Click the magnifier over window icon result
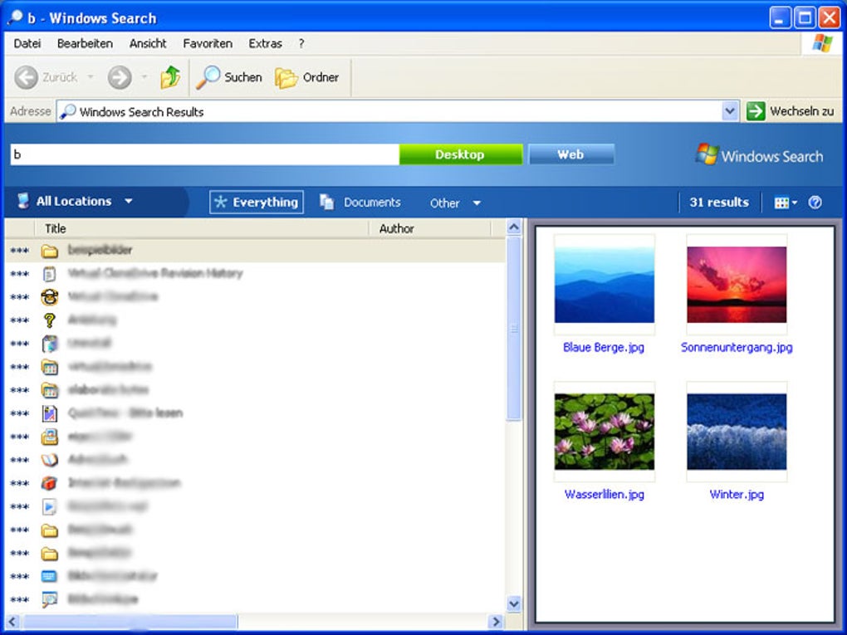847x635 pixels. click(x=49, y=599)
